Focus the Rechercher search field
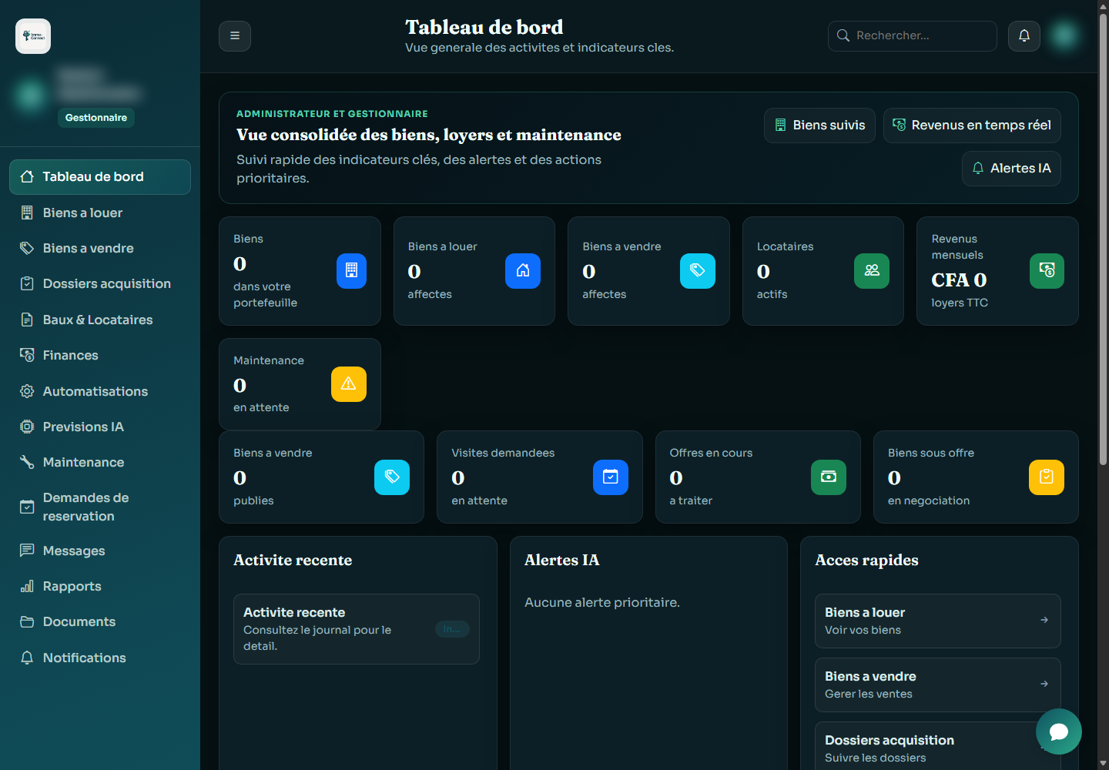 pos(913,36)
